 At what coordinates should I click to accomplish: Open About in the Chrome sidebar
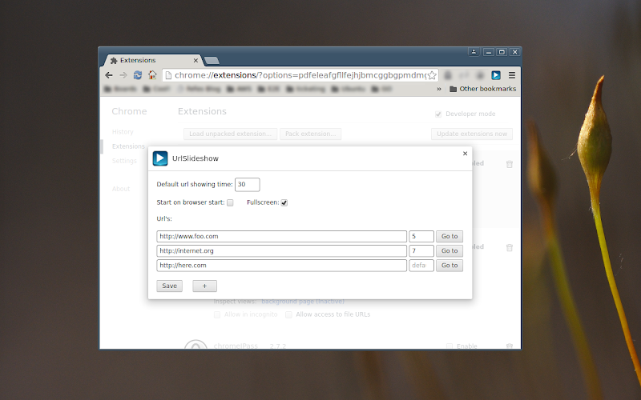coord(121,189)
